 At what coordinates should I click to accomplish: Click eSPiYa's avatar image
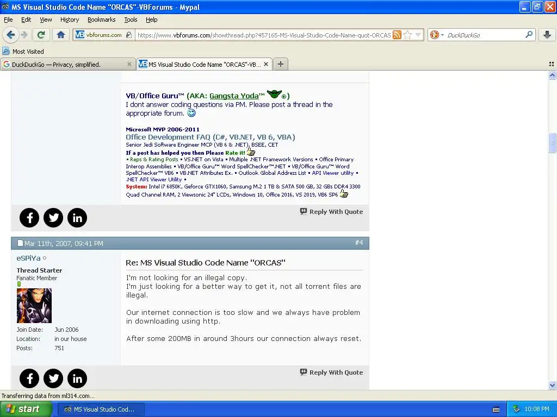point(34,306)
